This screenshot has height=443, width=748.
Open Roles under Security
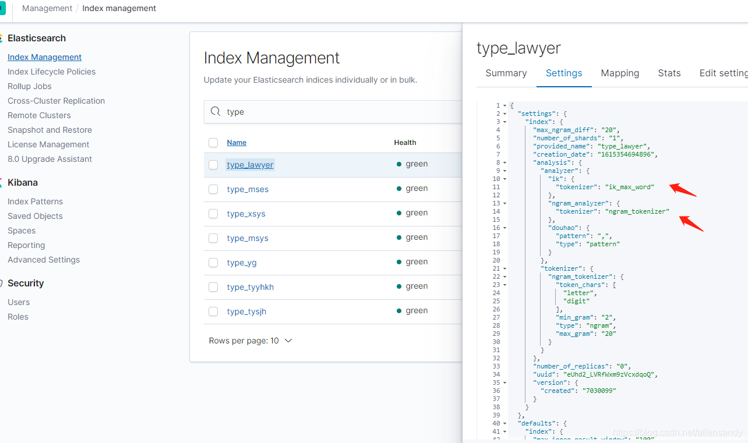(x=18, y=317)
